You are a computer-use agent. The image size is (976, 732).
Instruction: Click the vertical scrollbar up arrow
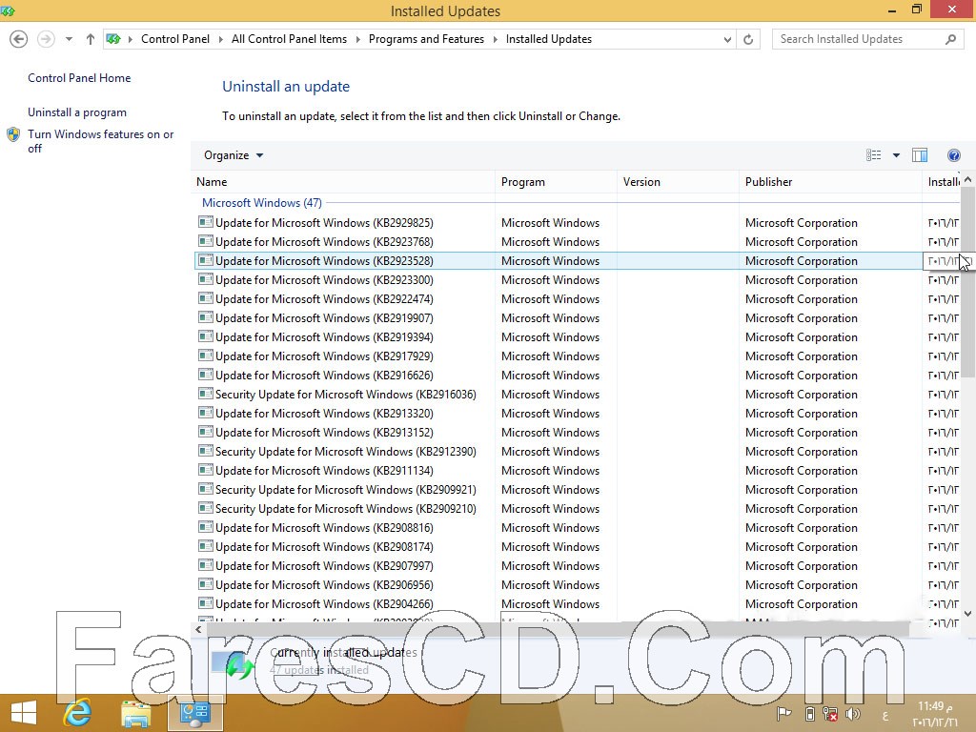pos(968,180)
